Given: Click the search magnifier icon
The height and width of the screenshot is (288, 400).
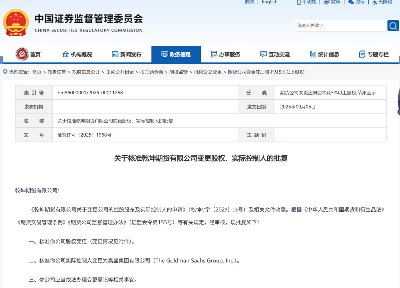Looking at the screenshot, I should coord(393,26).
